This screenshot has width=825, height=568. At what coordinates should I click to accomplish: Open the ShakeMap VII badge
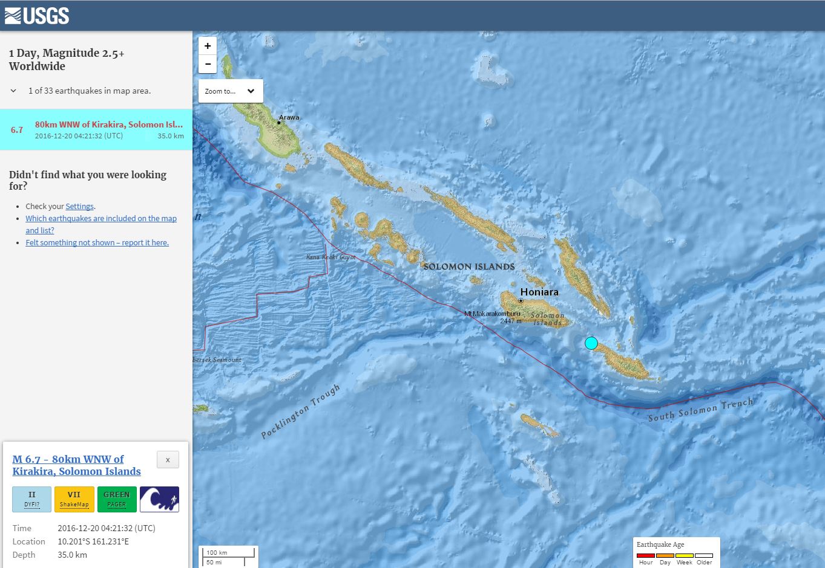pos(74,499)
